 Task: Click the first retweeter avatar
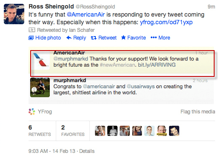[100, 131]
